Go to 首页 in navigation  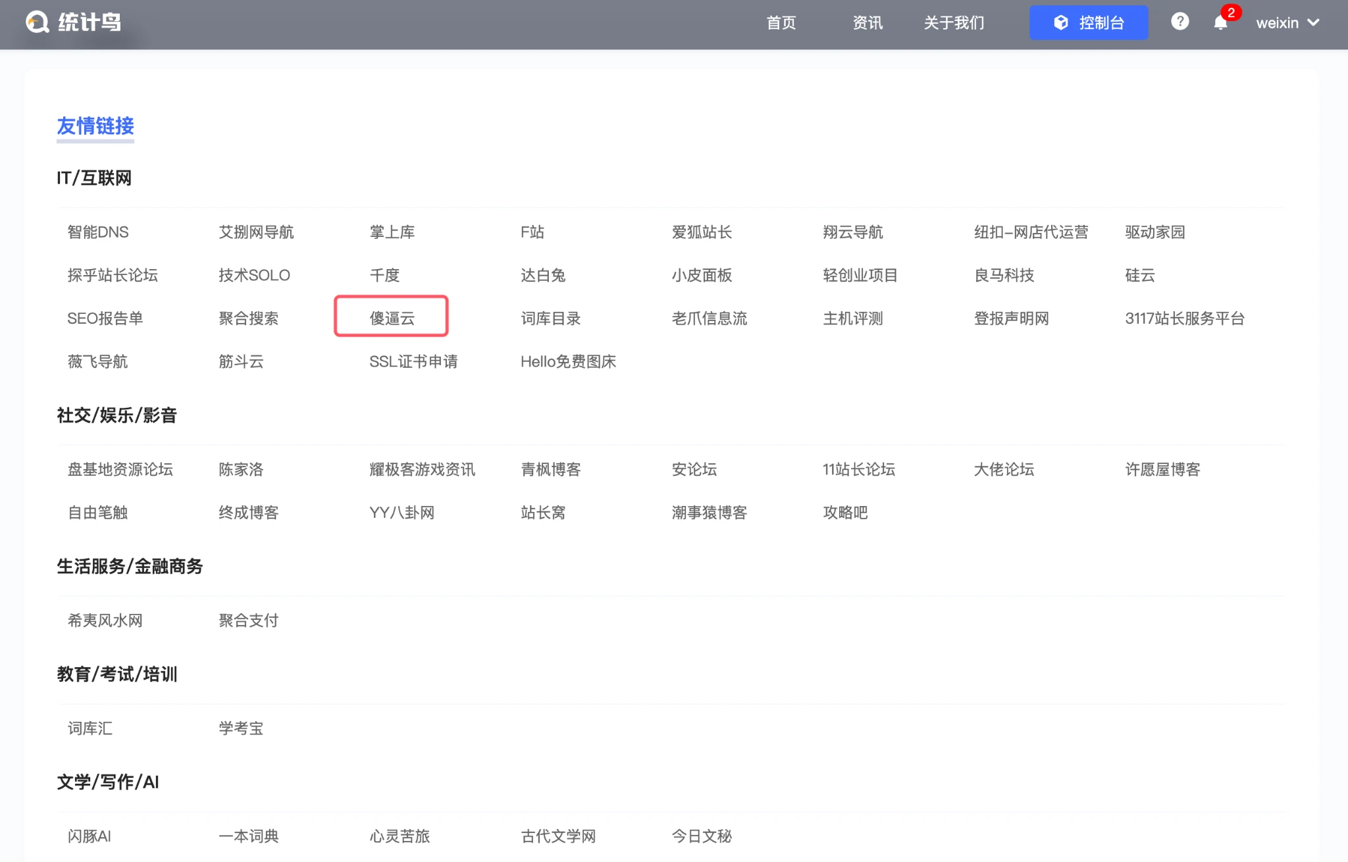click(781, 23)
